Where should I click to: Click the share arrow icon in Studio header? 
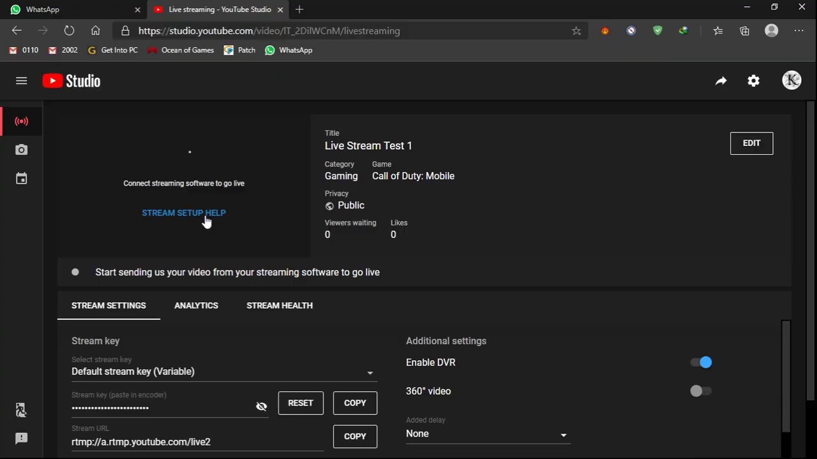pyautogui.click(x=721, y=81)
